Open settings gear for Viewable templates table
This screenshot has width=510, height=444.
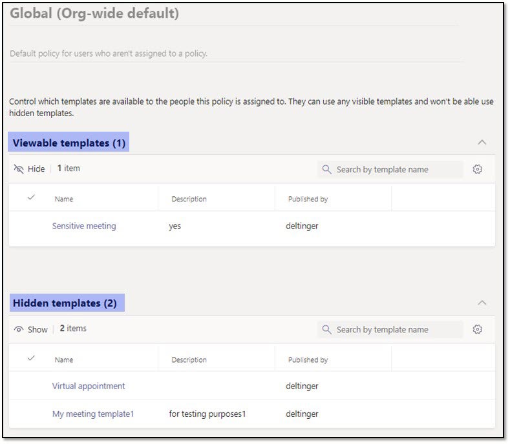tap(478, 169)
